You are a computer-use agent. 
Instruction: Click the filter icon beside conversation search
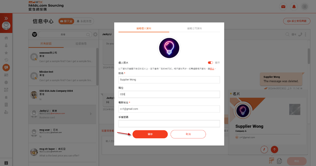34,34
